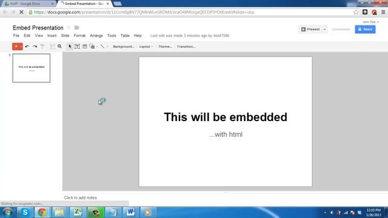388x218 pixels.
Task: Open the View menu
Action: [39, 36]
